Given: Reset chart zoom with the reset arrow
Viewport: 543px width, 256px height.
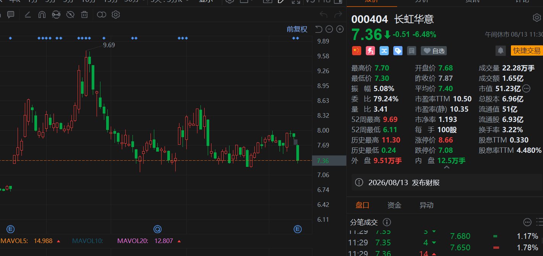Looking at the screenshot, I should click(x=319, y=29).
